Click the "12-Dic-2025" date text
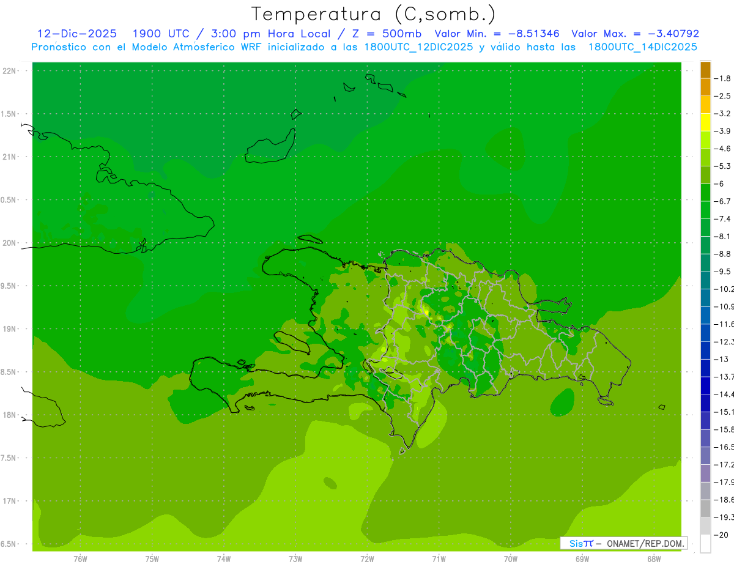 click(x=76, y=34)
